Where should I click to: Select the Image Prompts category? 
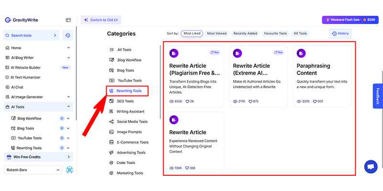tap(125, 132)
